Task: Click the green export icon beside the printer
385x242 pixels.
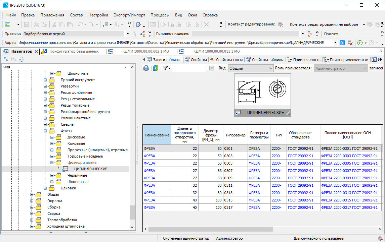Action: (x=156, y=68)
